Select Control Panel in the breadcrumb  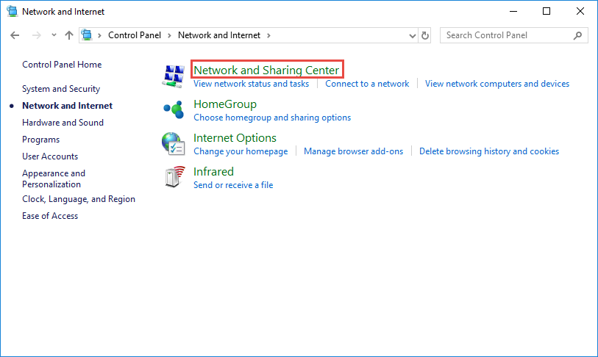pos(135,35)
